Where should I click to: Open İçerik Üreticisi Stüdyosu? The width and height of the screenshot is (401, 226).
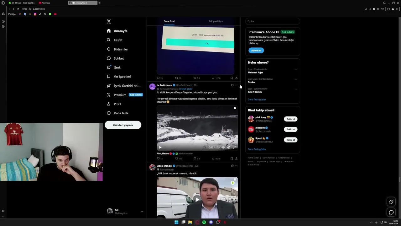pyautogui.click(x=123, y=86)
